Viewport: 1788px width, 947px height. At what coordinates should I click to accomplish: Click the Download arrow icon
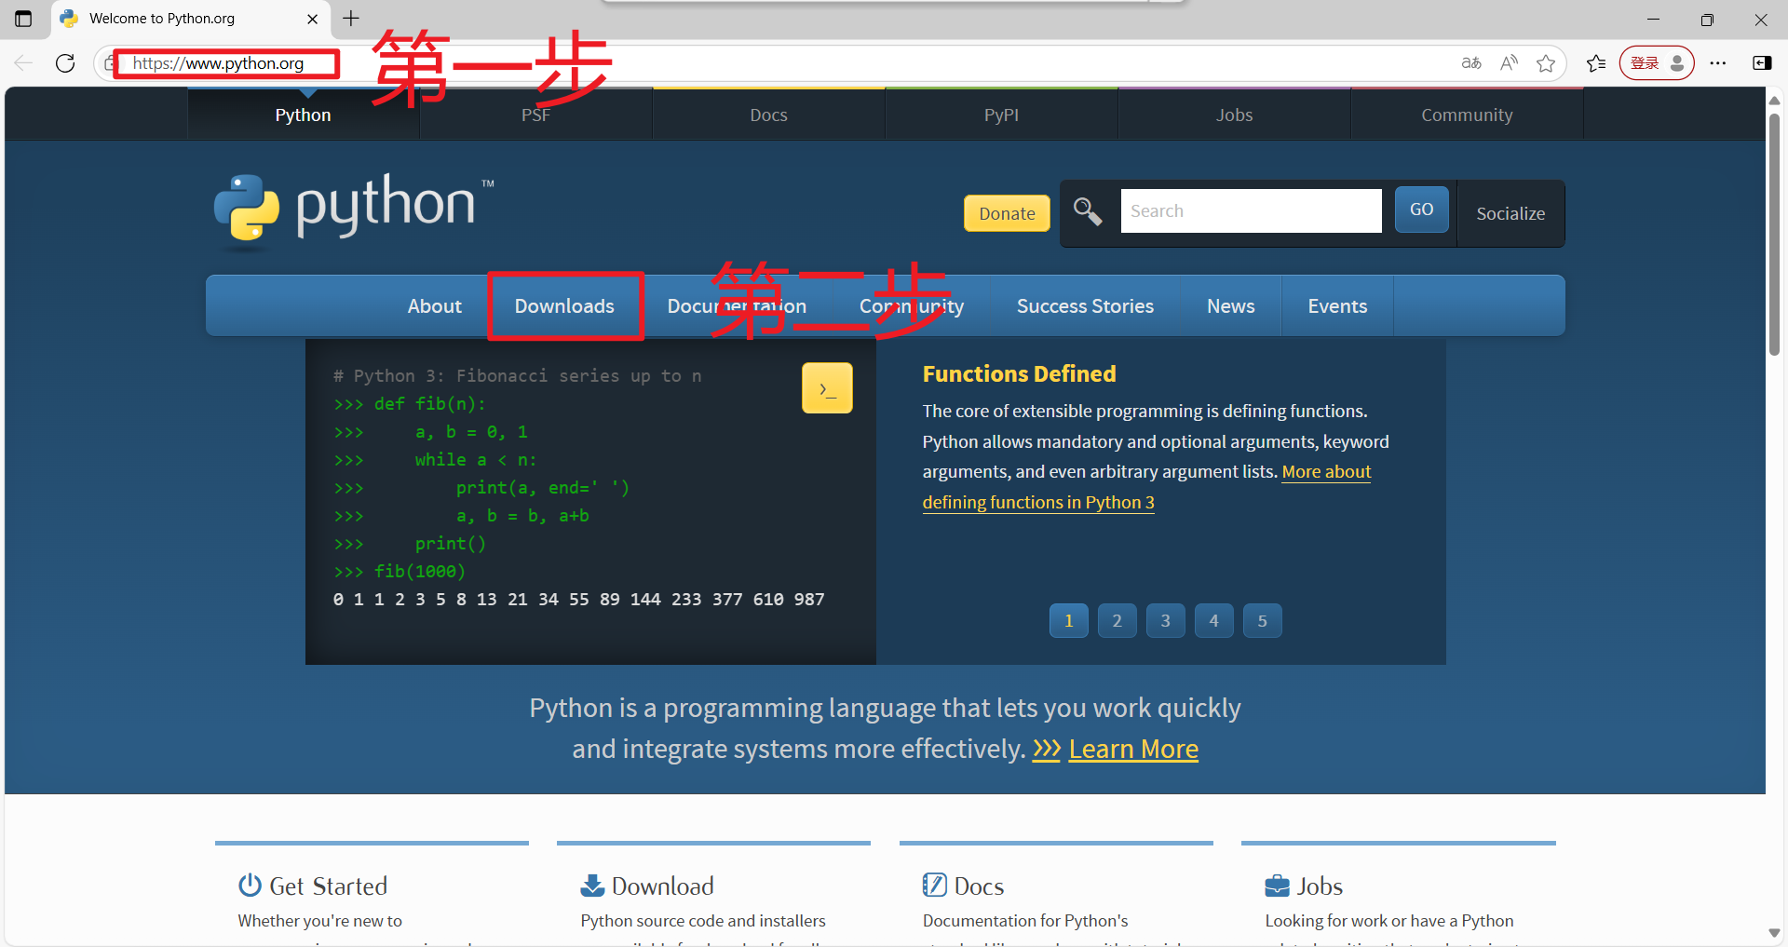point(592,885)
